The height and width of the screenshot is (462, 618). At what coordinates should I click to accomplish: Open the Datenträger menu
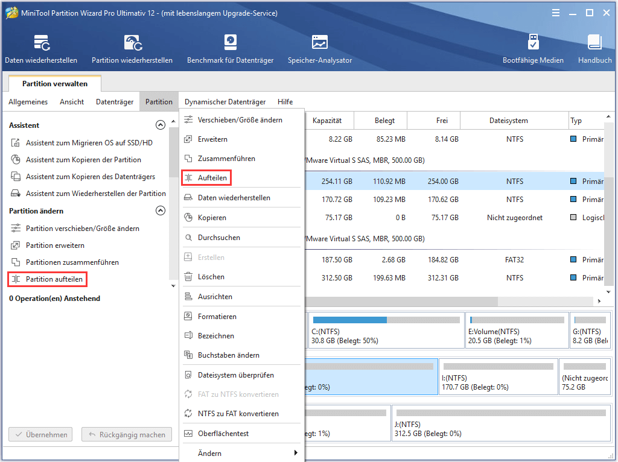(x=115, y=101)
